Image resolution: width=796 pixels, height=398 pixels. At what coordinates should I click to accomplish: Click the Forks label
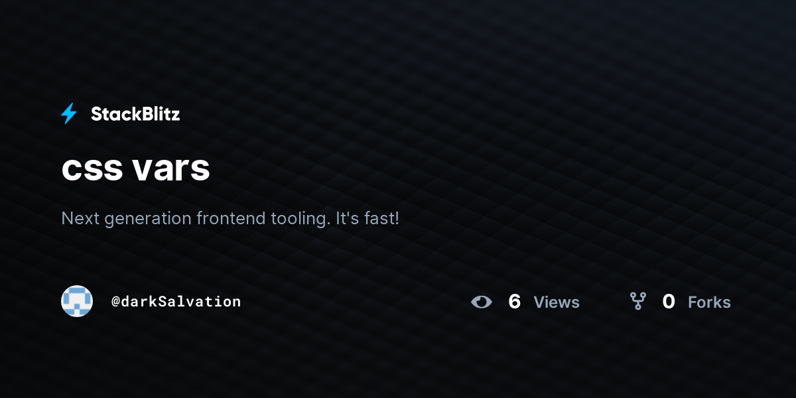[709, 302]
